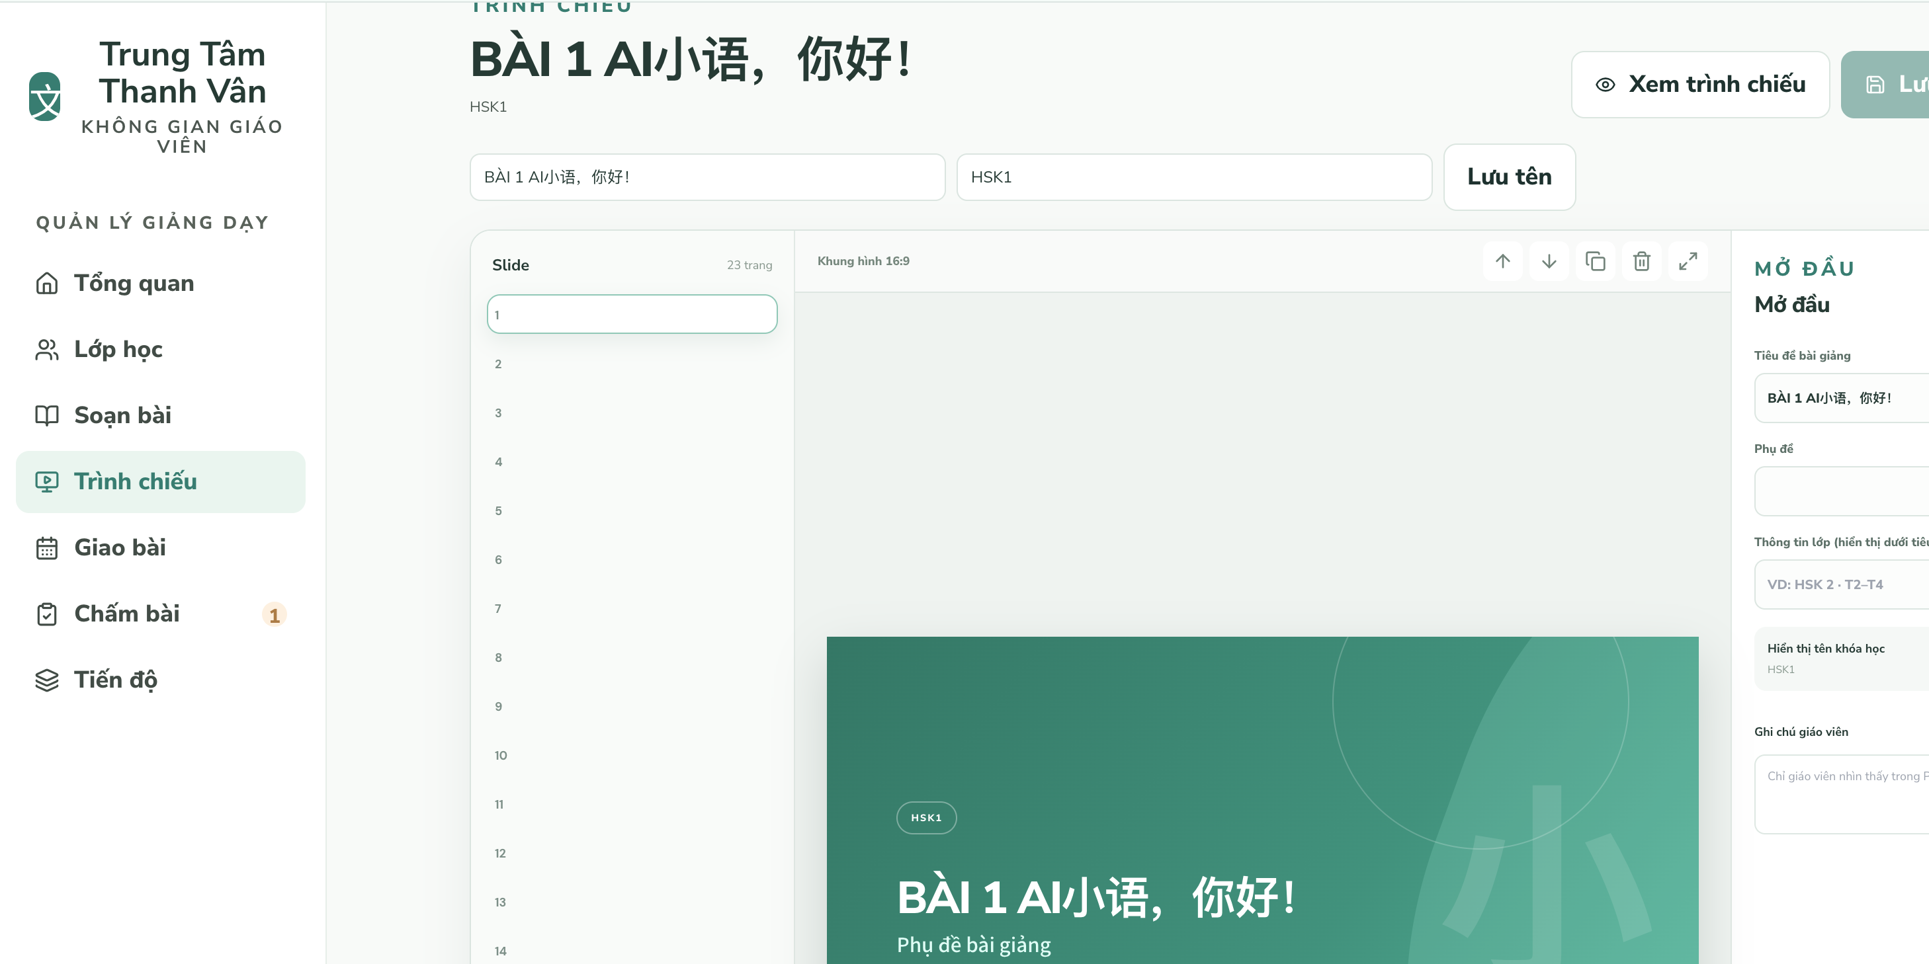Edit the presentation name field
The height and width of the screenshot is (964, 1929).
[707, 177]
